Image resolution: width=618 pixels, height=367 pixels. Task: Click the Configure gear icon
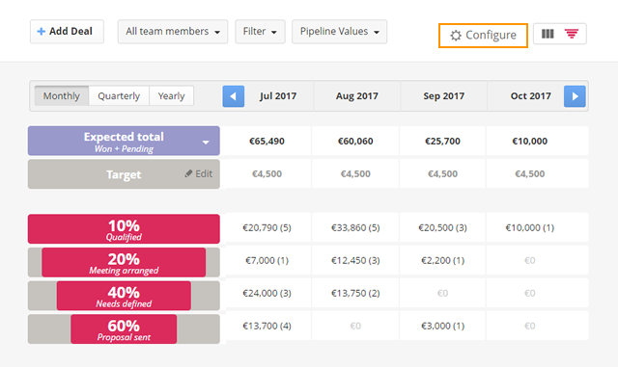coord(456,36)
